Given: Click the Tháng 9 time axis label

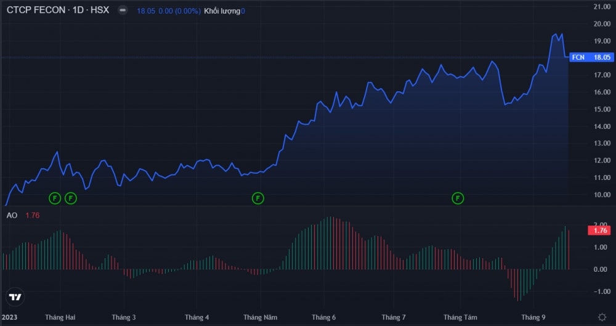Looking at the screenshot, I should click(x=533, y=317).
